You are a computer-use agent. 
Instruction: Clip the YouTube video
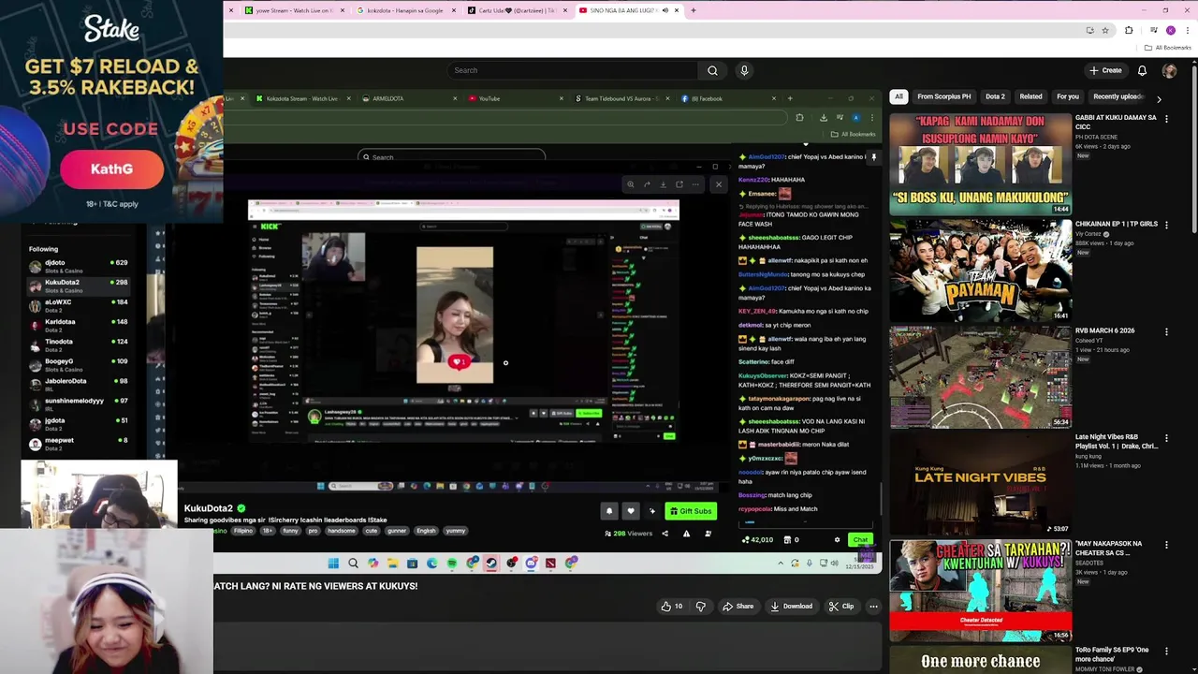coord(840,606)
